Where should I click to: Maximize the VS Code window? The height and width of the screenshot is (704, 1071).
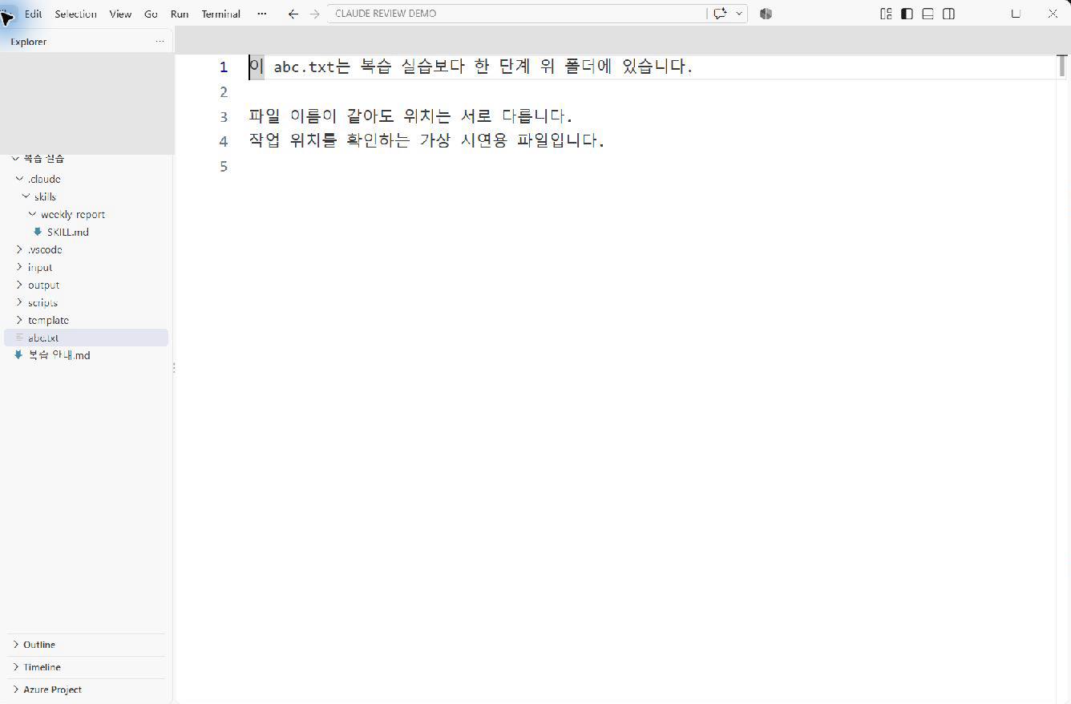(1016, 14)
